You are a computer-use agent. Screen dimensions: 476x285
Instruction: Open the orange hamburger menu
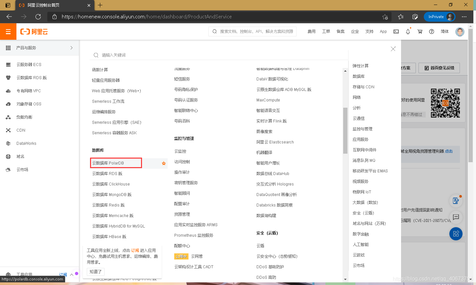8,32
